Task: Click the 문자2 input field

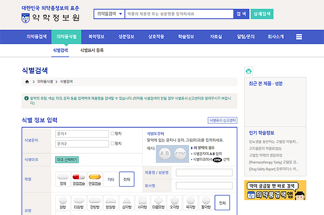Action: [82, 144]
